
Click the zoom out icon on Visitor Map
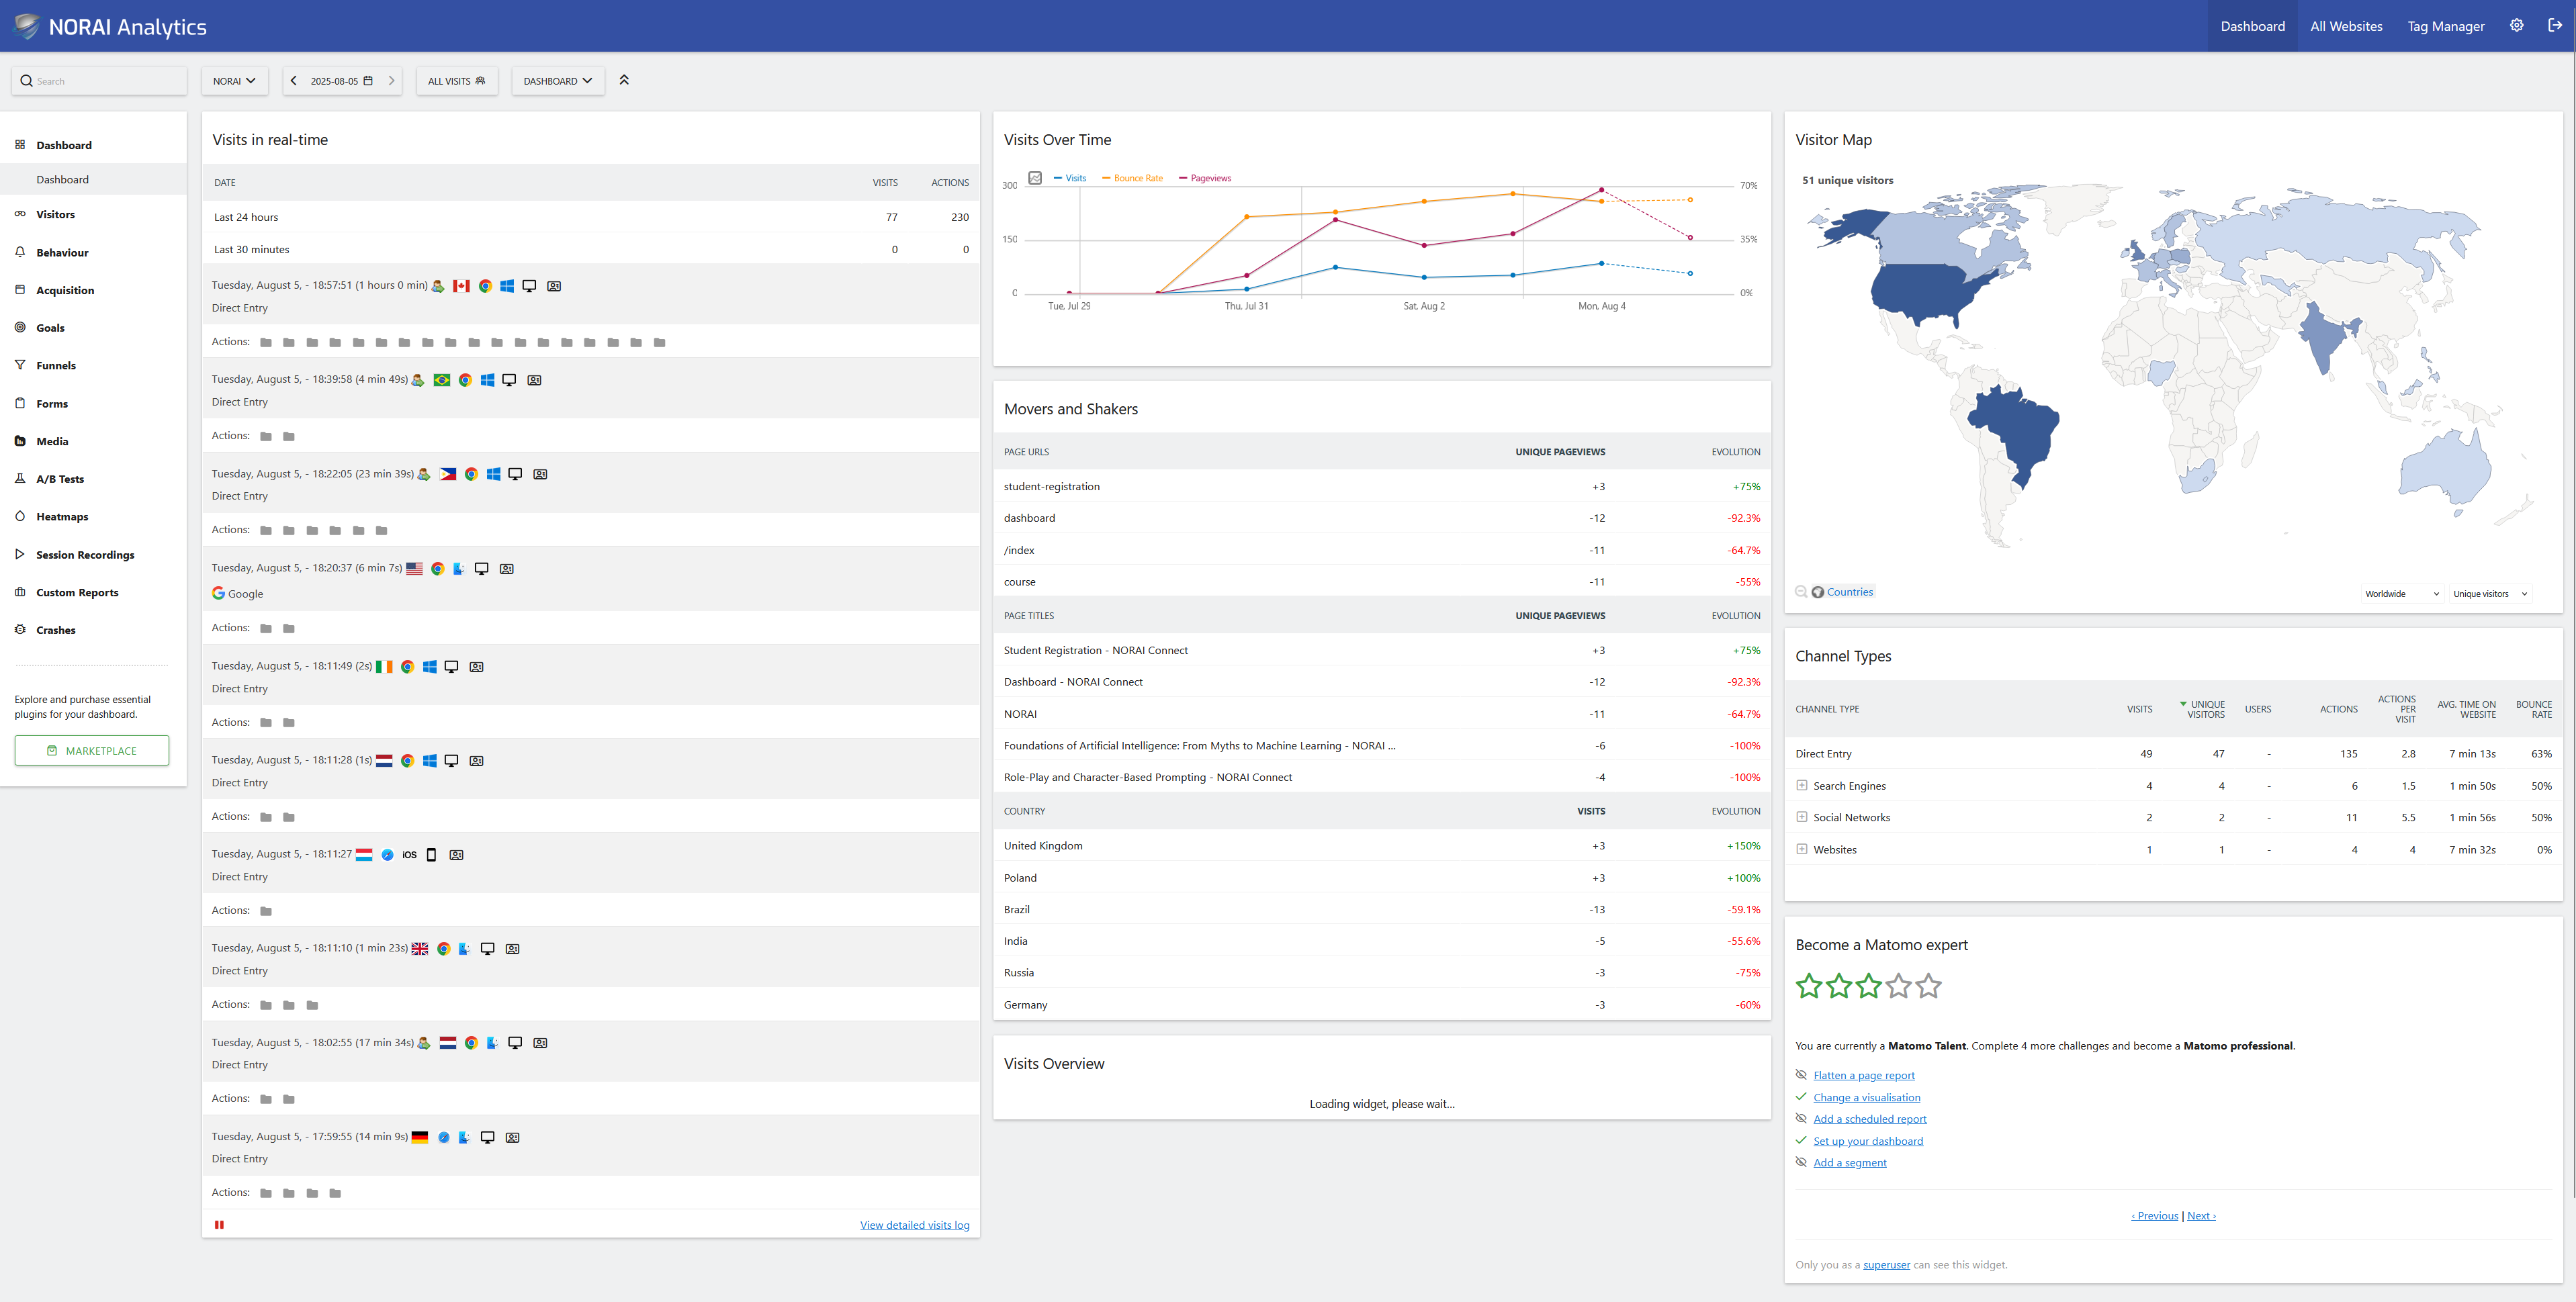(x=1801, y=592)
